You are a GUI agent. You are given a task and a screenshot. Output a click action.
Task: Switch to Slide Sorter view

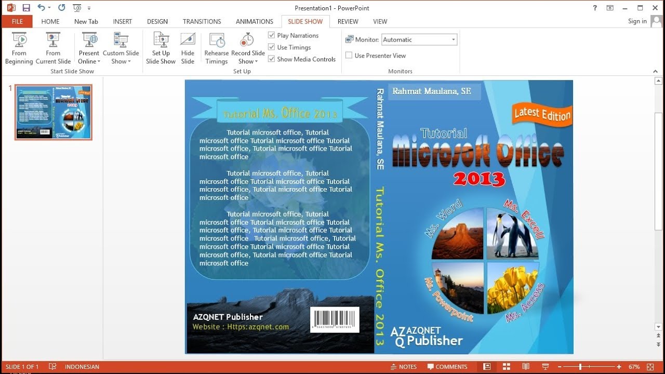(x=507, y=367)
